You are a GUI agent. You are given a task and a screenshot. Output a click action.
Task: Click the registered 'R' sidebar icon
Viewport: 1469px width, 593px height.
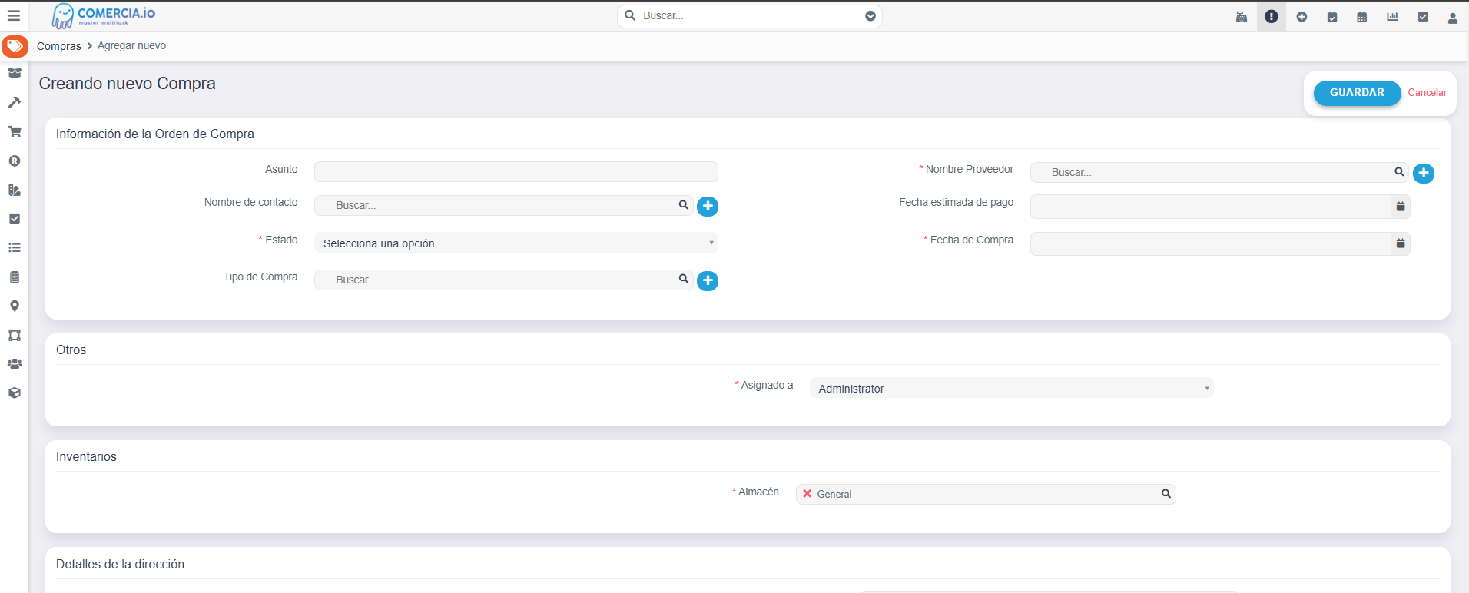coord(15,161)
